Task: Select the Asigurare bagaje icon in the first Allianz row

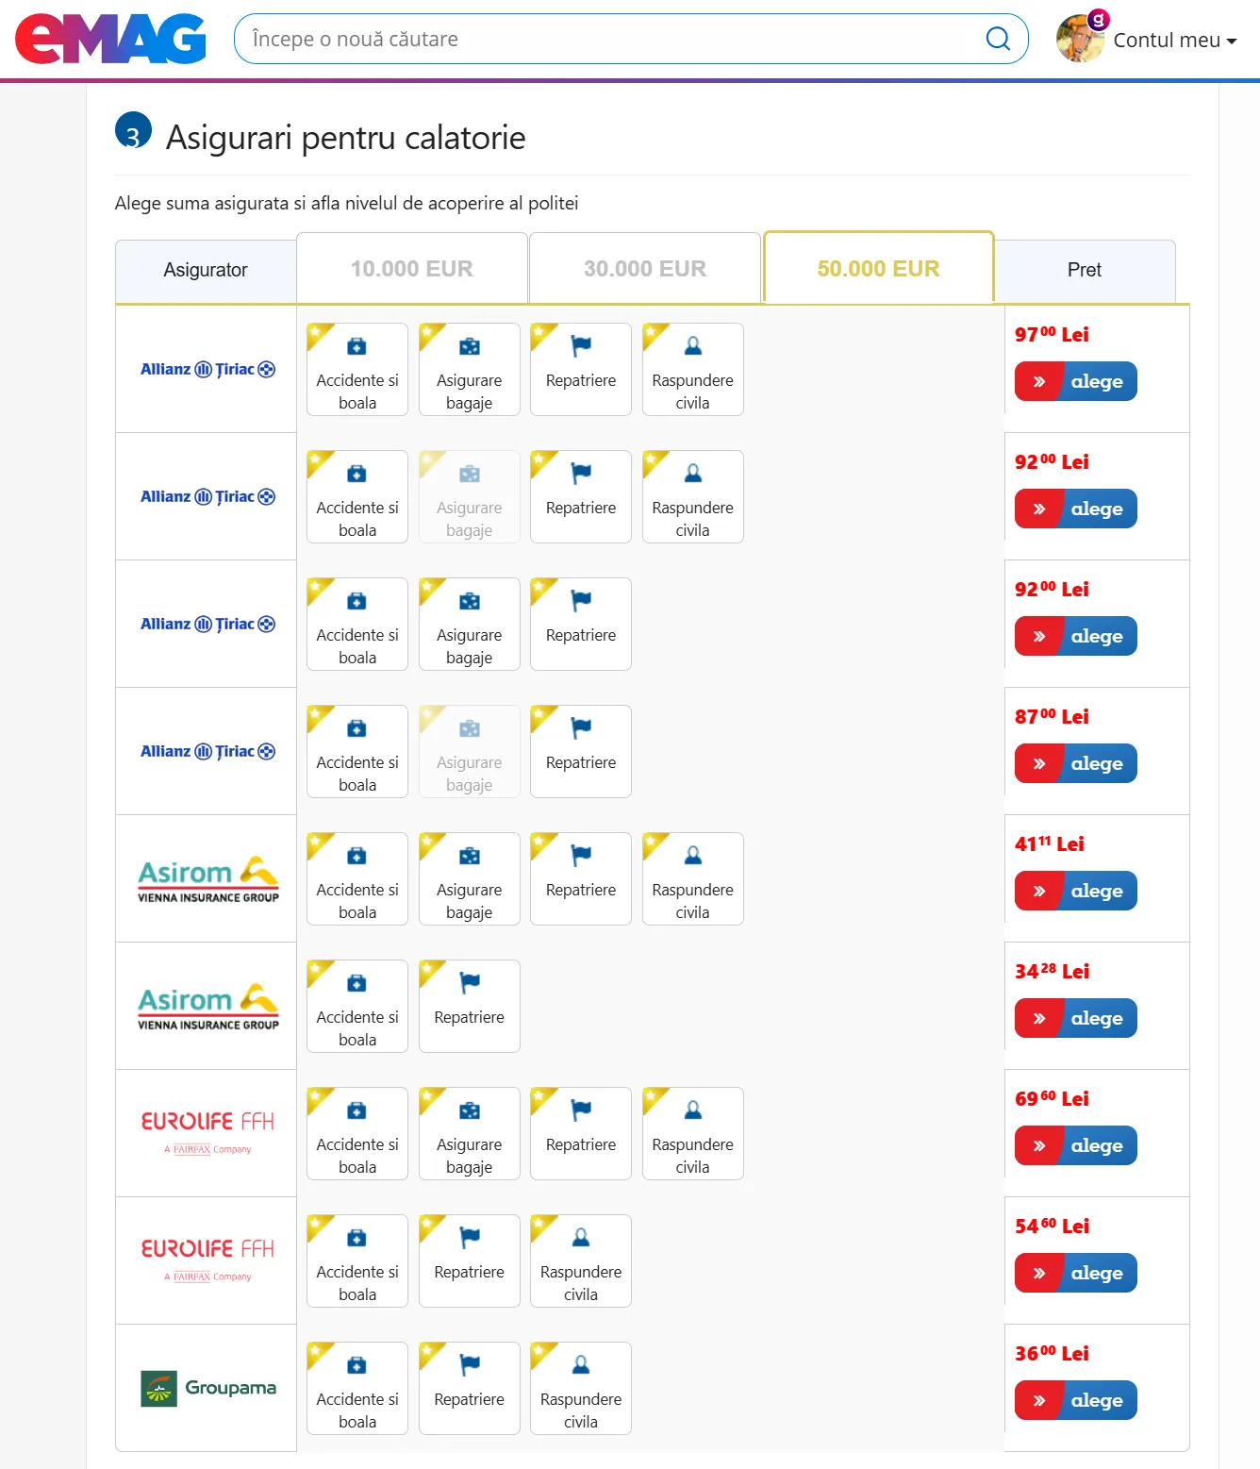Action: 470,347
